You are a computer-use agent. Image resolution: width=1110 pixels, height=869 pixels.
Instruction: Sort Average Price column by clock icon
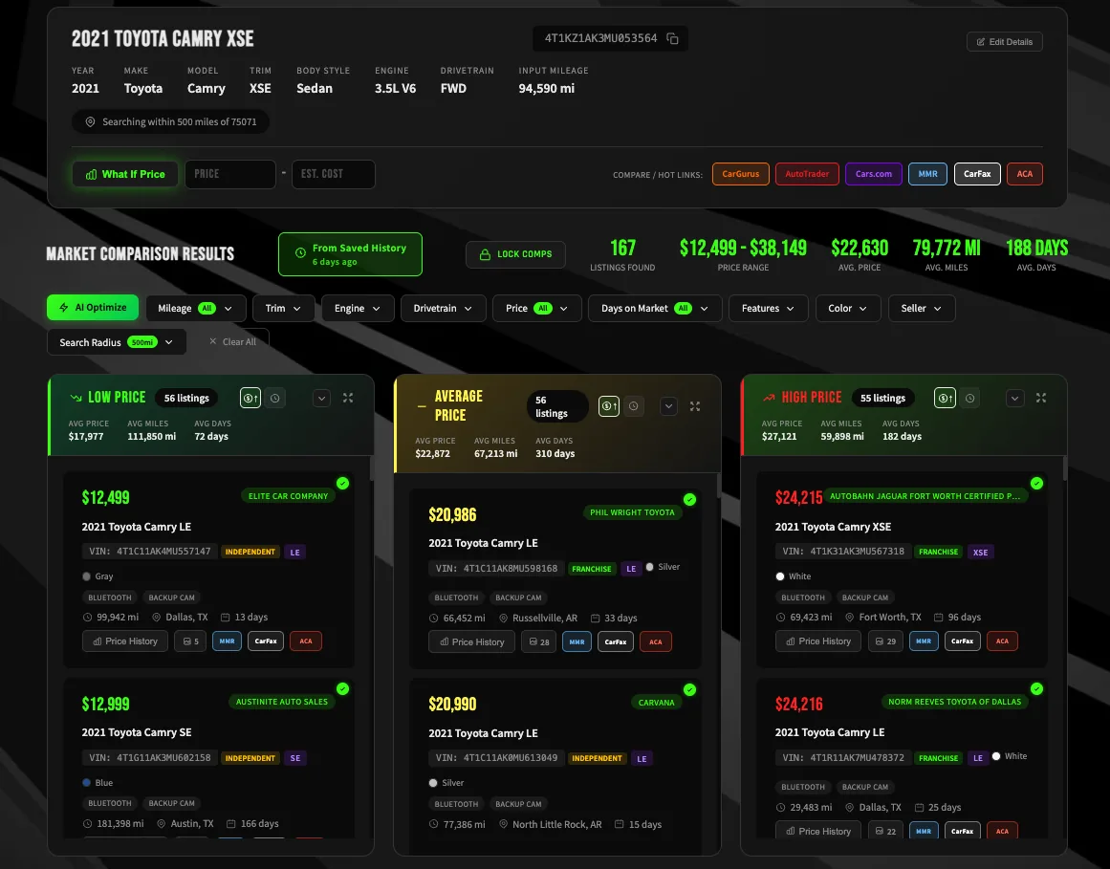point(634,406)
